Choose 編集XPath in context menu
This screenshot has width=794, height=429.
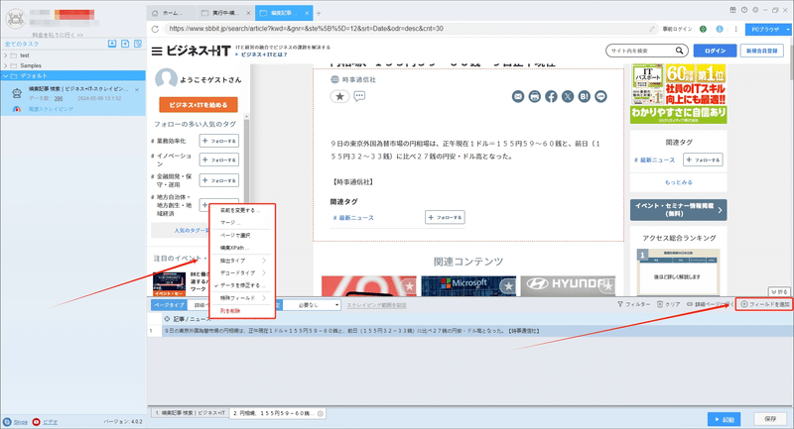[242, 248]
